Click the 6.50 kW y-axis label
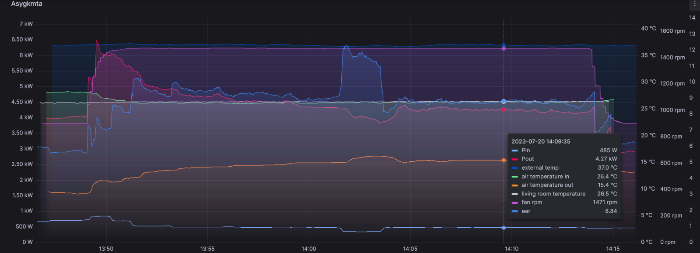700x253 pixels. click(x=22, y=39)
